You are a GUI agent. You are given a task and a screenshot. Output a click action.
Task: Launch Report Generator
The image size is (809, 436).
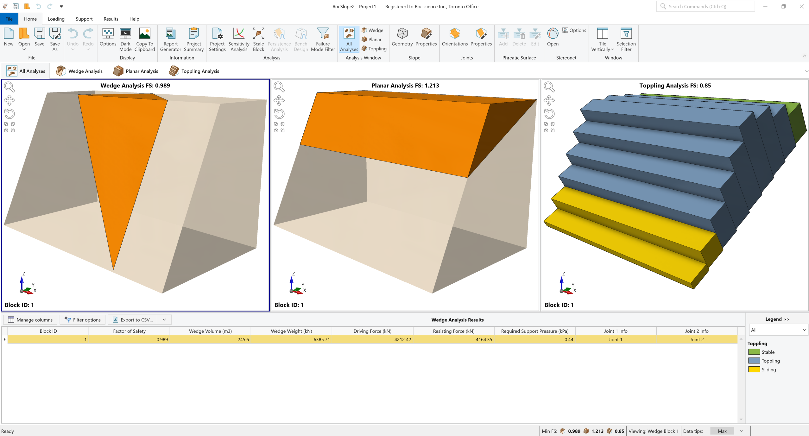170,39
